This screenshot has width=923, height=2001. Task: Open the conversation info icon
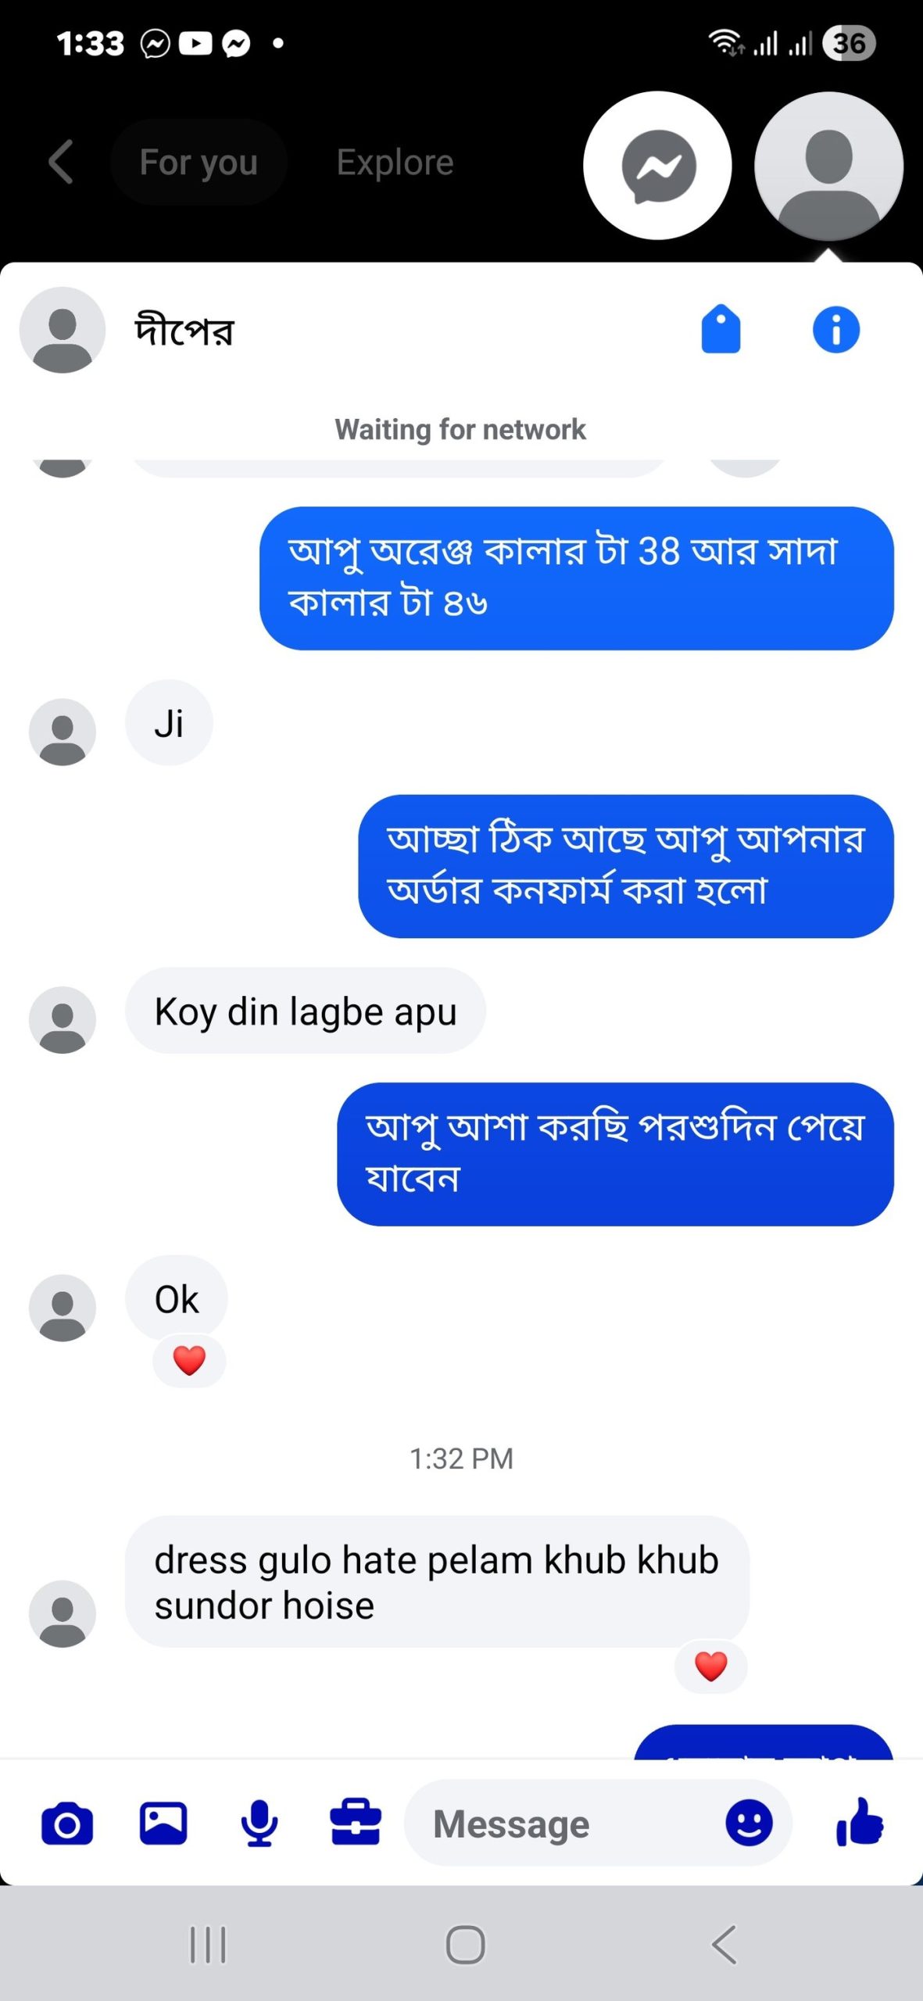coord(835,330)
